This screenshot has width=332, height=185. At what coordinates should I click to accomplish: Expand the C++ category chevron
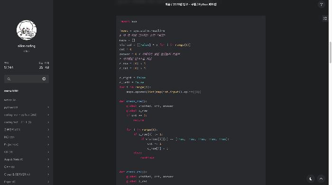[x=48, y=167]
